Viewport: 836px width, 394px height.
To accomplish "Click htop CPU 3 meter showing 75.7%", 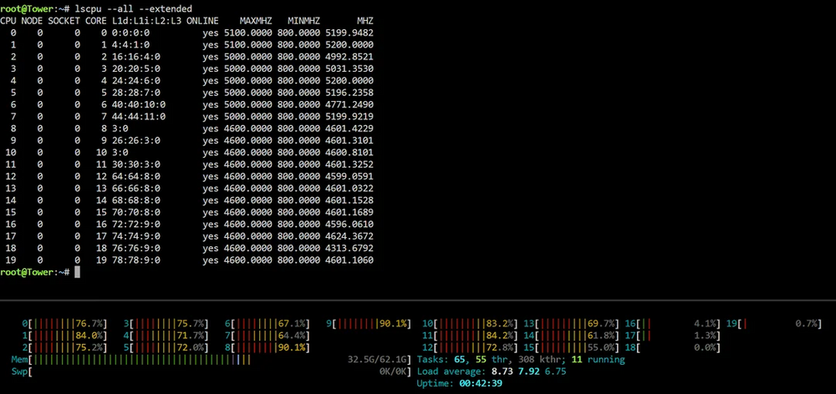I will click(x=166, y=324).
